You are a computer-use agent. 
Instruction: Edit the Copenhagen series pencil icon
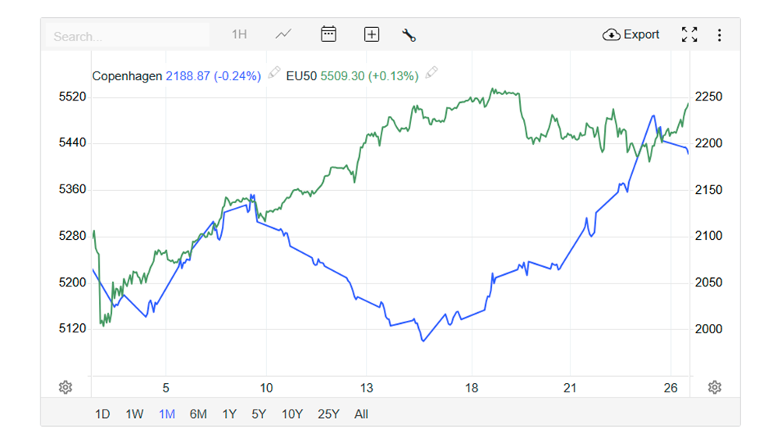274,73
